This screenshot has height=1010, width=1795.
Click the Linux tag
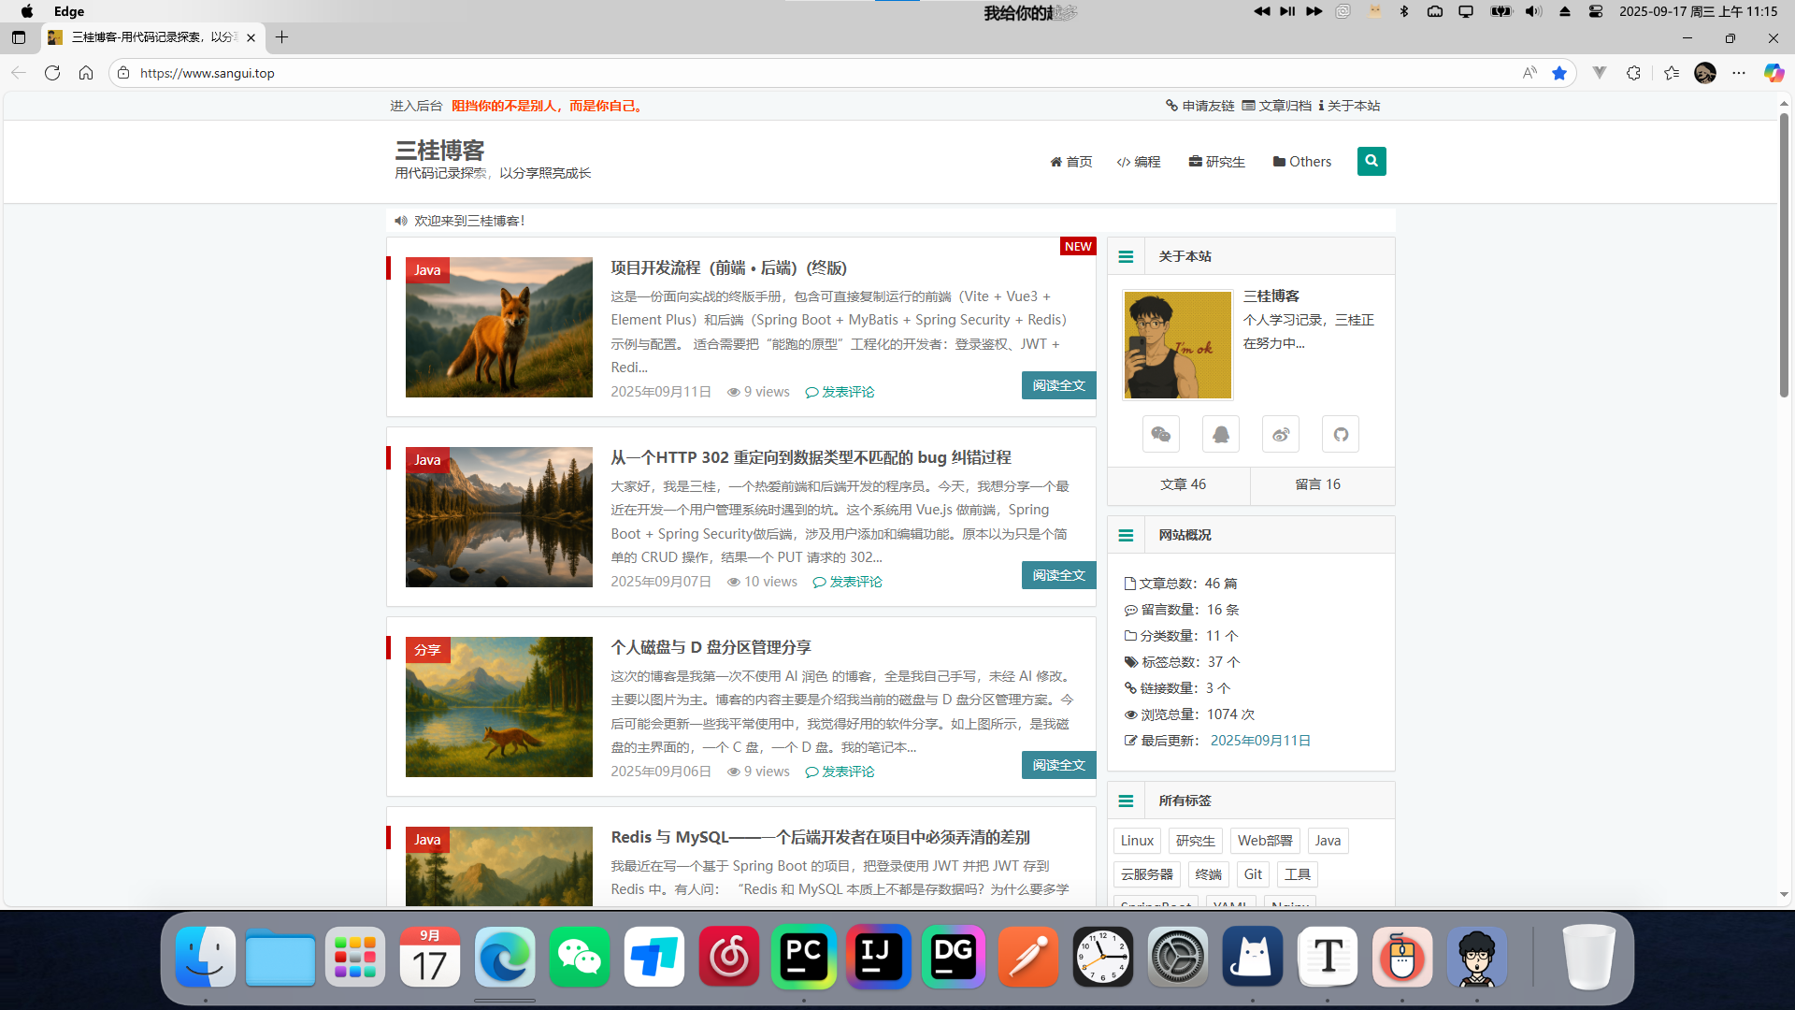1137,841
